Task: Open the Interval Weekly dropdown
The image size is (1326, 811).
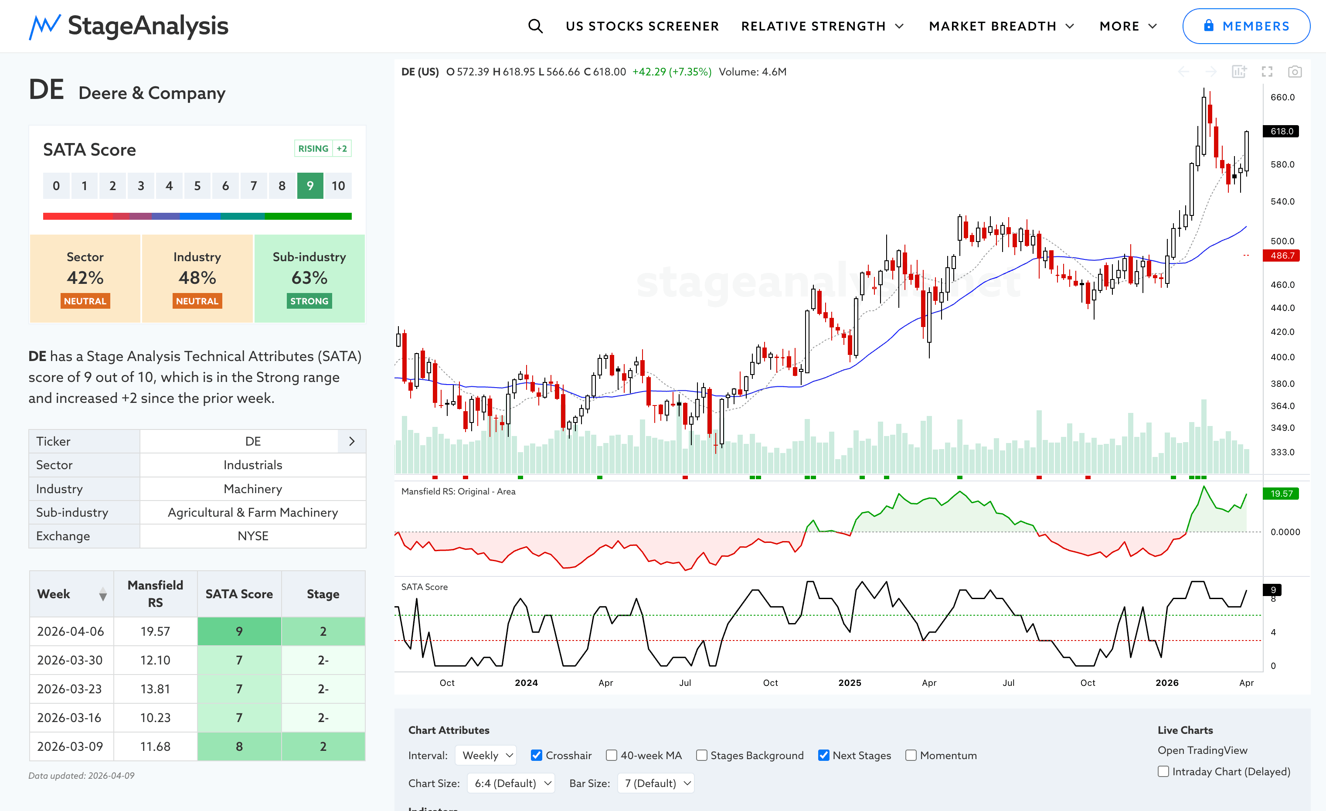Action: click(x=486, y=755)
